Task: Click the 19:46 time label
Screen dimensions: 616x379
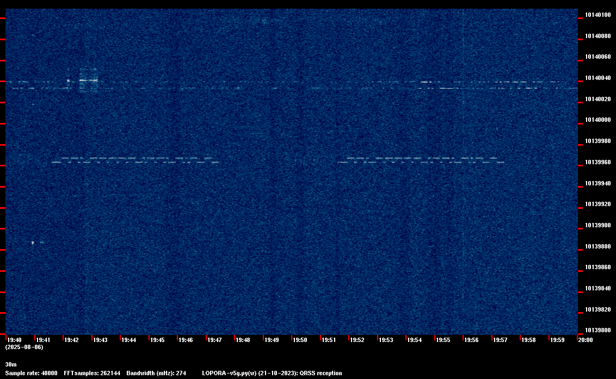Action: (186, 340)
